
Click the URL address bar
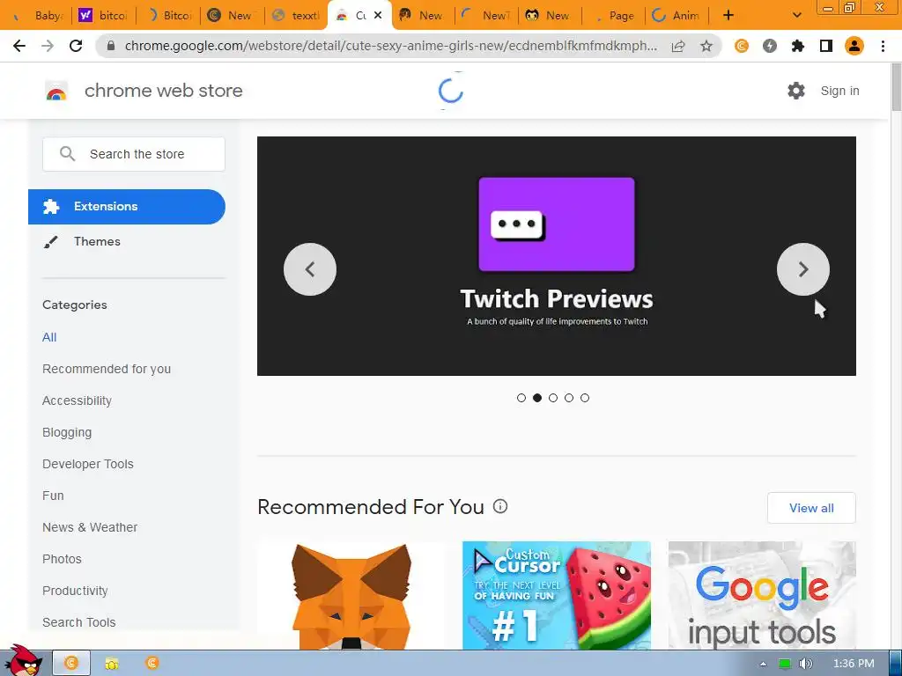point(391,46)
